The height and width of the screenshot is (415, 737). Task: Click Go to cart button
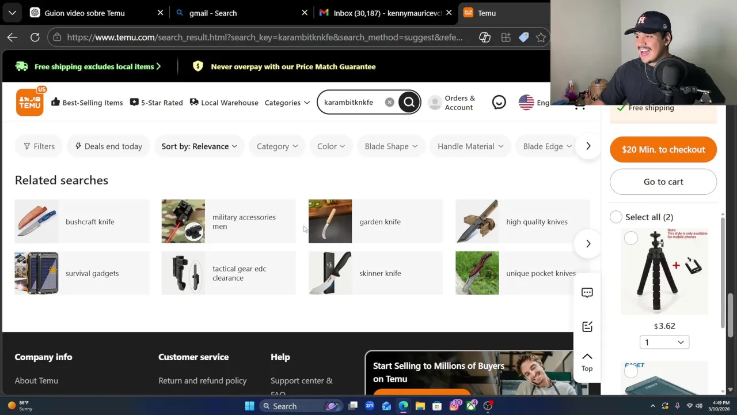point(663,182)
